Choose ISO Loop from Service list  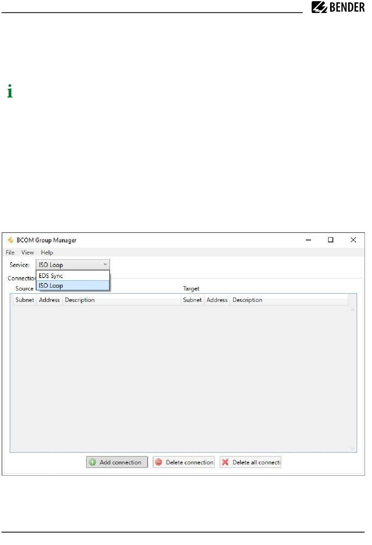point(73,285)
